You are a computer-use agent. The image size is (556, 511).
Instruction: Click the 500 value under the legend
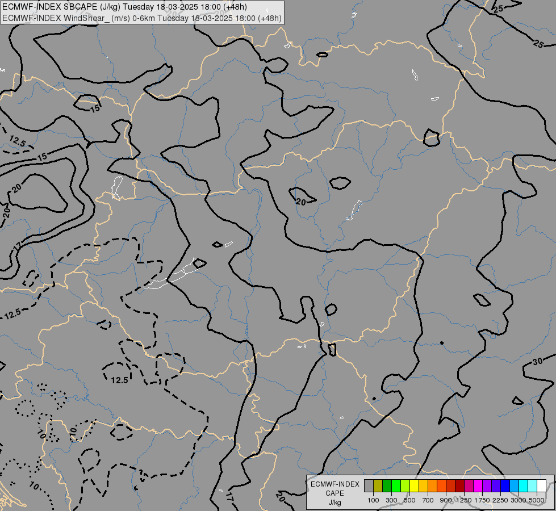[x=409, y=500]
